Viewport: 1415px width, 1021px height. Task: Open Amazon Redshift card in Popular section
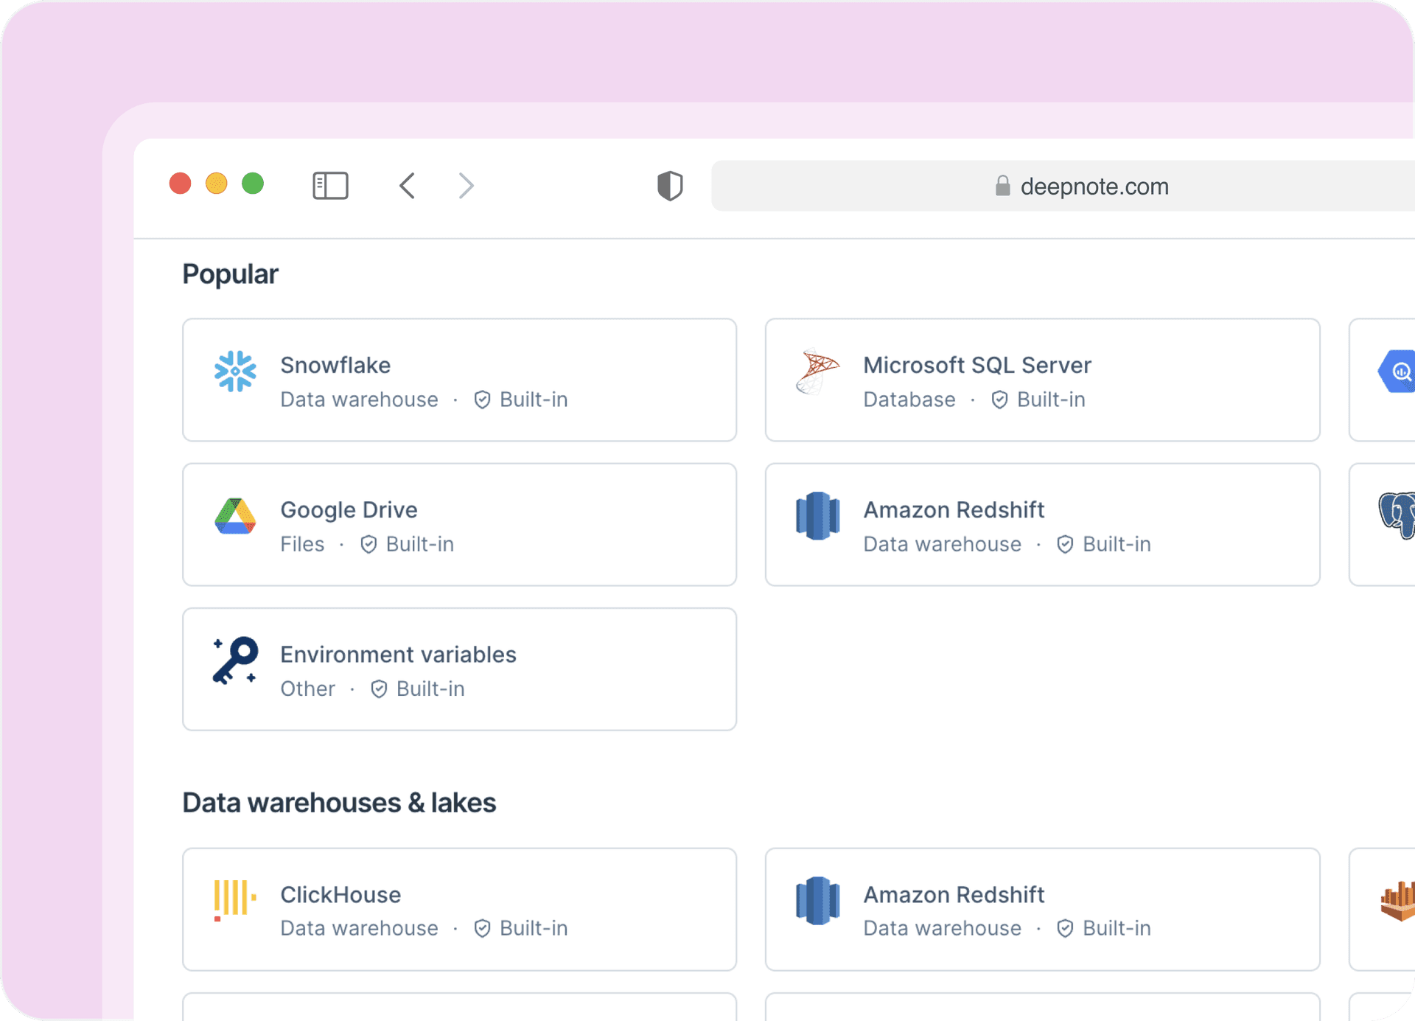1042,524
